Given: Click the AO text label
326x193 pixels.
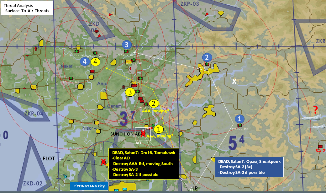Looking at the screenshot, I should click(x=138, y=143).
